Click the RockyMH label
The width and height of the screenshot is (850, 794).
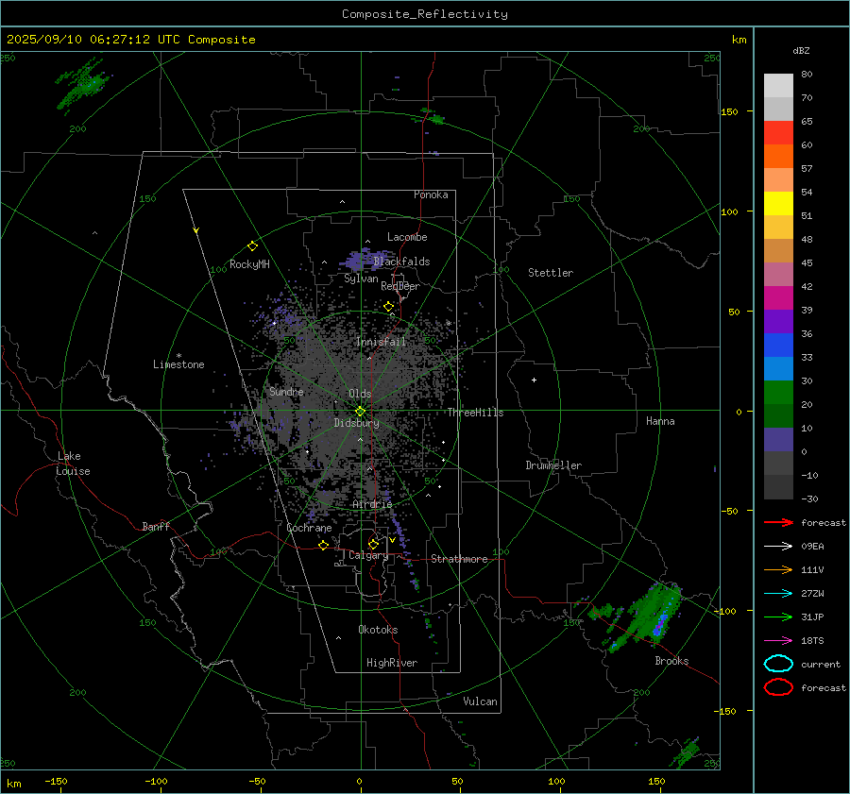[249, 264]
